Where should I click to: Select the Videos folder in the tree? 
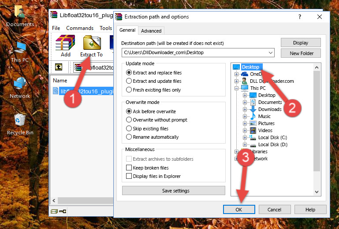coord(265,130)
